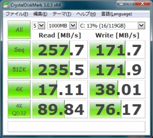Start the Seq benchmark test
Viewport: 153px width, 138px height.
click(19, 50)
